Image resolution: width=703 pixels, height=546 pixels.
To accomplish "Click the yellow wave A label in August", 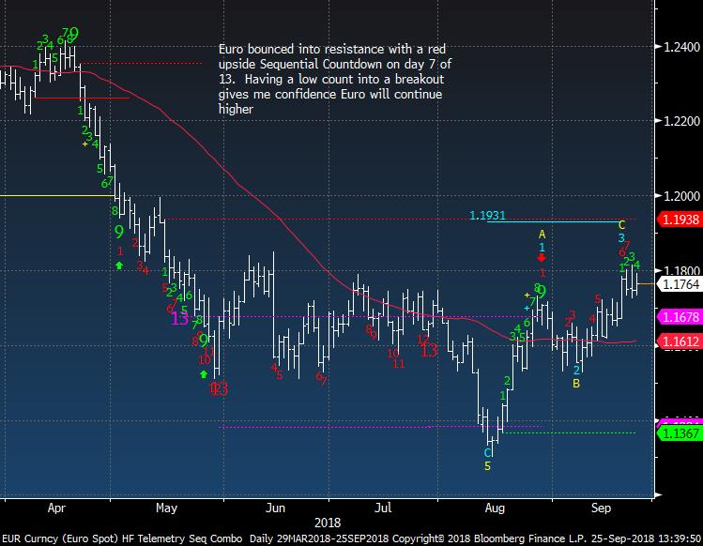I will pyautogui.click(x=542, y=234).
